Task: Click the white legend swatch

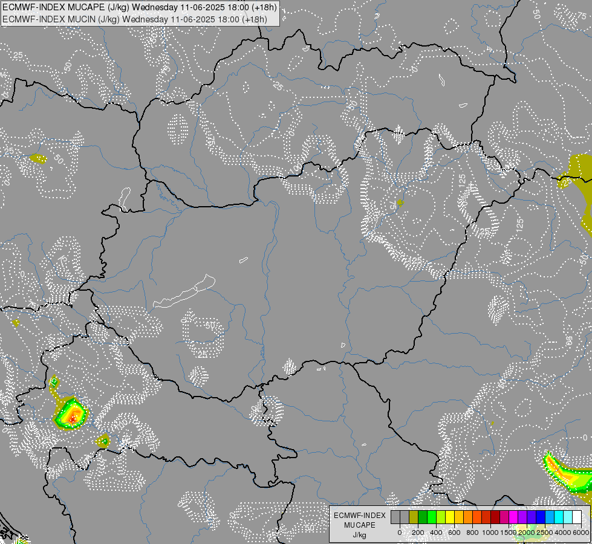Action: pyautogui.click(x=577, y=517)
